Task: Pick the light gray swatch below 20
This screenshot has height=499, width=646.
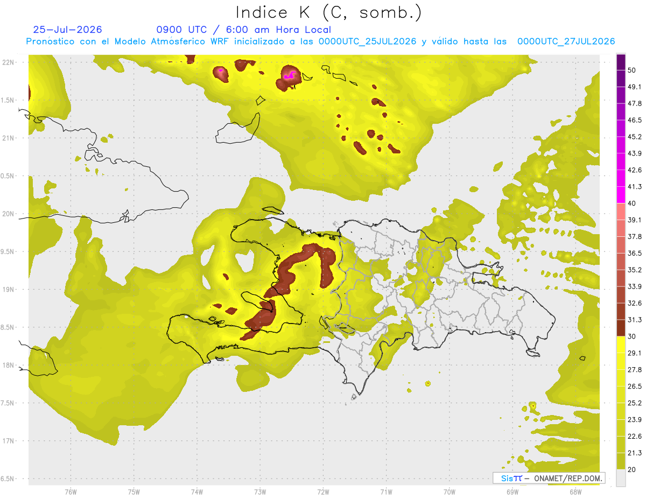Action: 621,478
